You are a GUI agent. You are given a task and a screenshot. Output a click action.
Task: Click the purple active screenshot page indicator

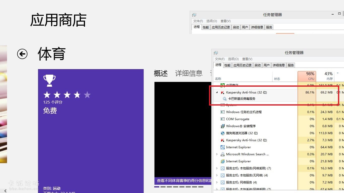pyautogui.click(x=157, y=187)
